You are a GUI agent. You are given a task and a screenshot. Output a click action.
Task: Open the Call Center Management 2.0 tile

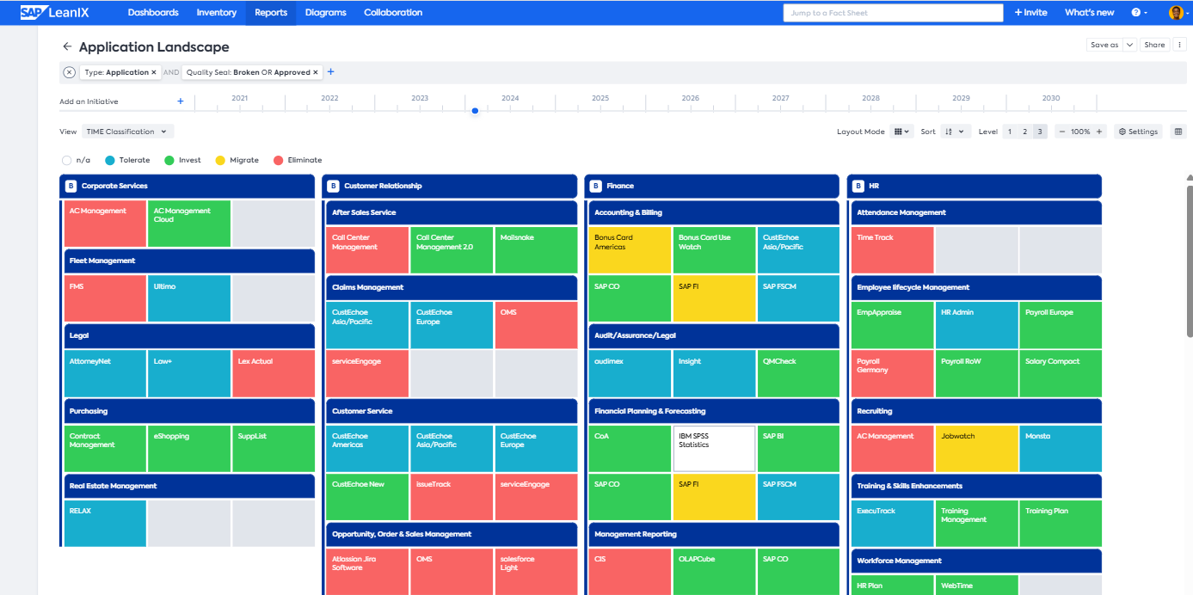pos(452,250)
